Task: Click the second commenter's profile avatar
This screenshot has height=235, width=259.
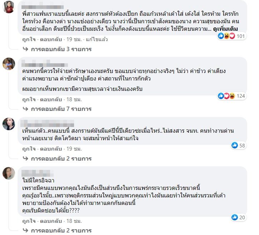Action: pyautogui.click(x=9, y=64)
